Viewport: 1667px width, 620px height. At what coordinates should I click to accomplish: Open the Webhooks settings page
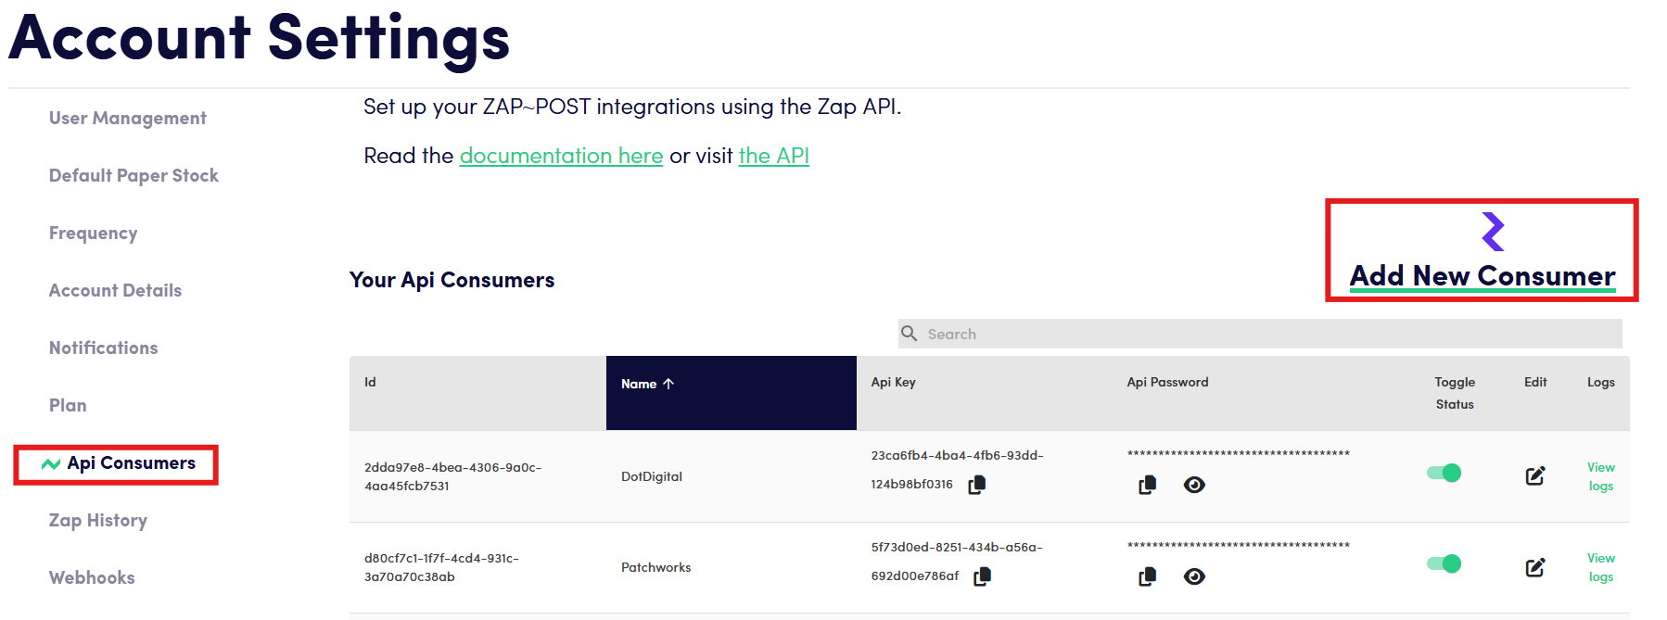point(92,578)
